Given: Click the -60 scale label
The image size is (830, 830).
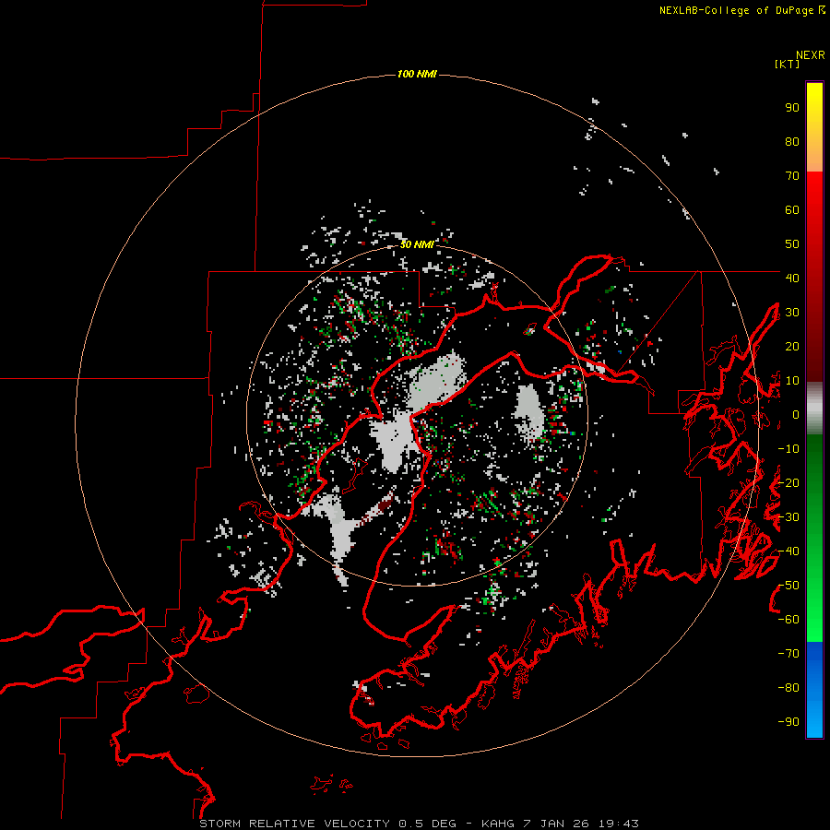Looking at the screenshot, I should click(788, 620).
